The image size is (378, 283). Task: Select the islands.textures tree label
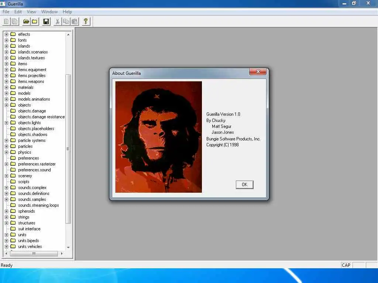click(32, 58)
